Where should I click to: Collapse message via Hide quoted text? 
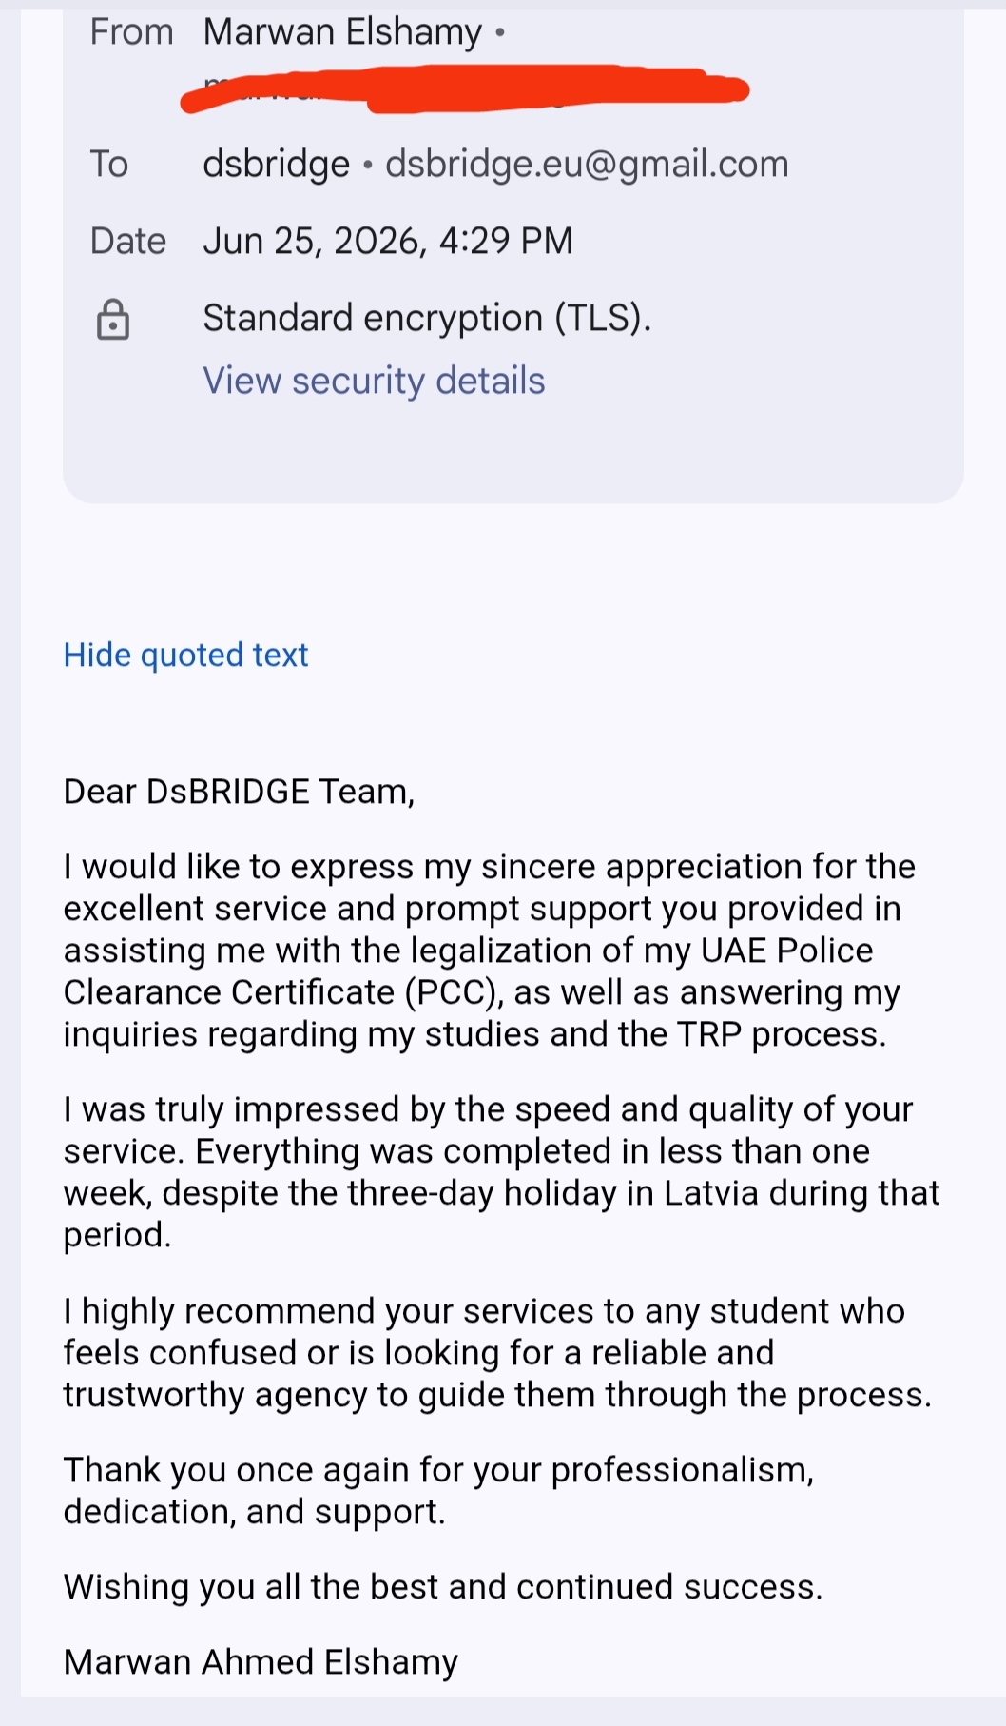pos(185,655)
